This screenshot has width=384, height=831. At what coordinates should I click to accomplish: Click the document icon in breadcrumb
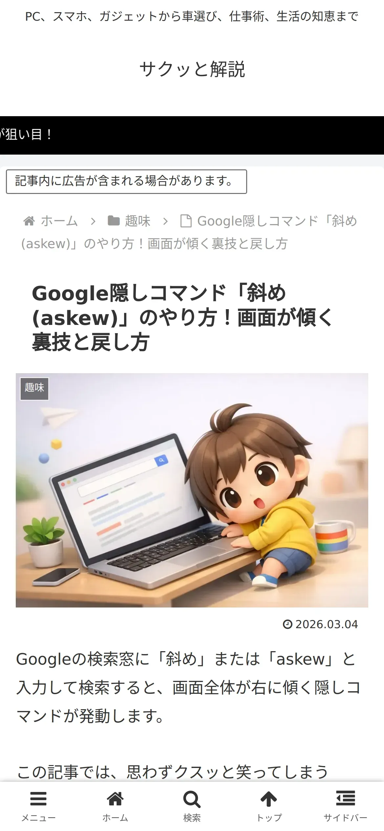(186, 221)
